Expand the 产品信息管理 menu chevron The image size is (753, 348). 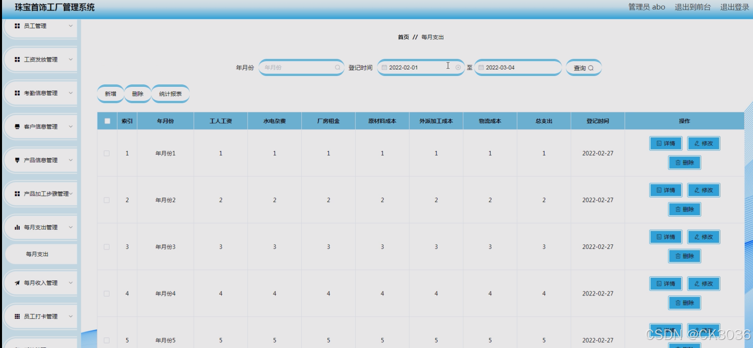coord(70,160)
